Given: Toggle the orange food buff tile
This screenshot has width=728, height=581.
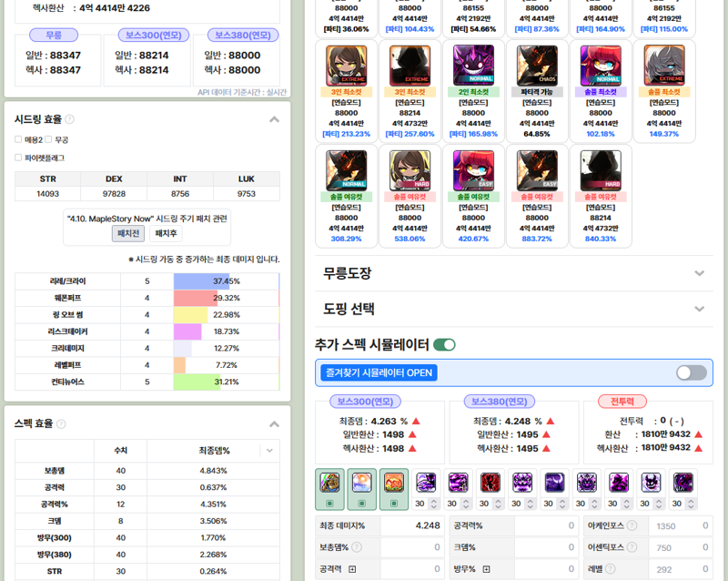Looking at the screenshot, I should pos(394,489).
